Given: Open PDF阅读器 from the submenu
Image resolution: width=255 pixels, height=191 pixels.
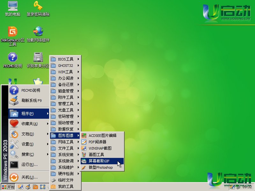Looking at the screenshot, I should (102, 142).
